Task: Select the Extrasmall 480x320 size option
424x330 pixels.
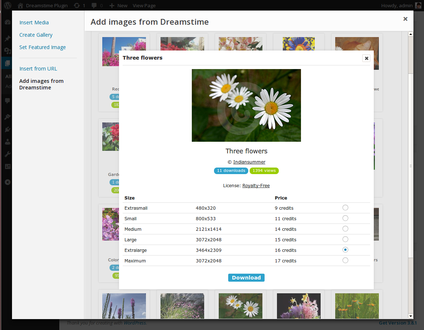Action: coord(345,208)
